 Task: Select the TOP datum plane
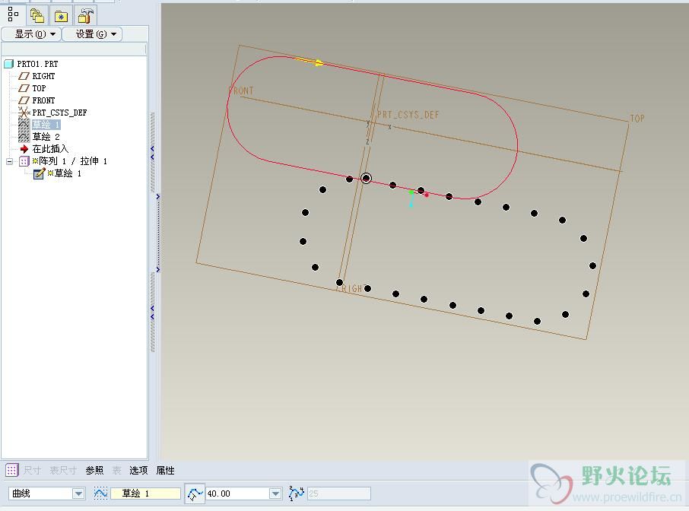[x=39, y=88]
